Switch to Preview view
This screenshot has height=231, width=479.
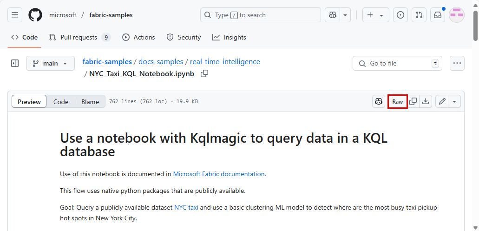click(29, 102)
